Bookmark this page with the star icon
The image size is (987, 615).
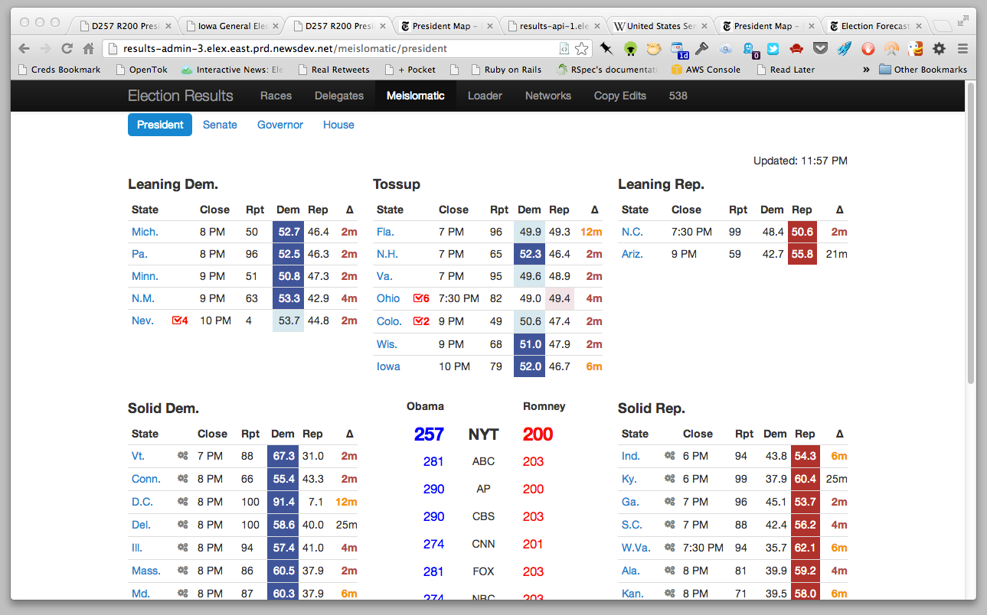pyautogui.click(x=582, y=49)
